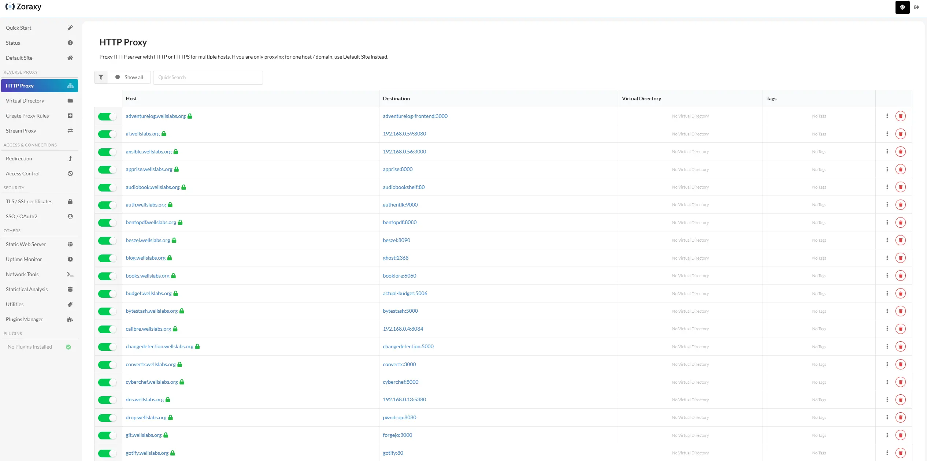927x461 pixels.
Task: Remove drop.wellslabs.org via trash icon
Action: 901,417
